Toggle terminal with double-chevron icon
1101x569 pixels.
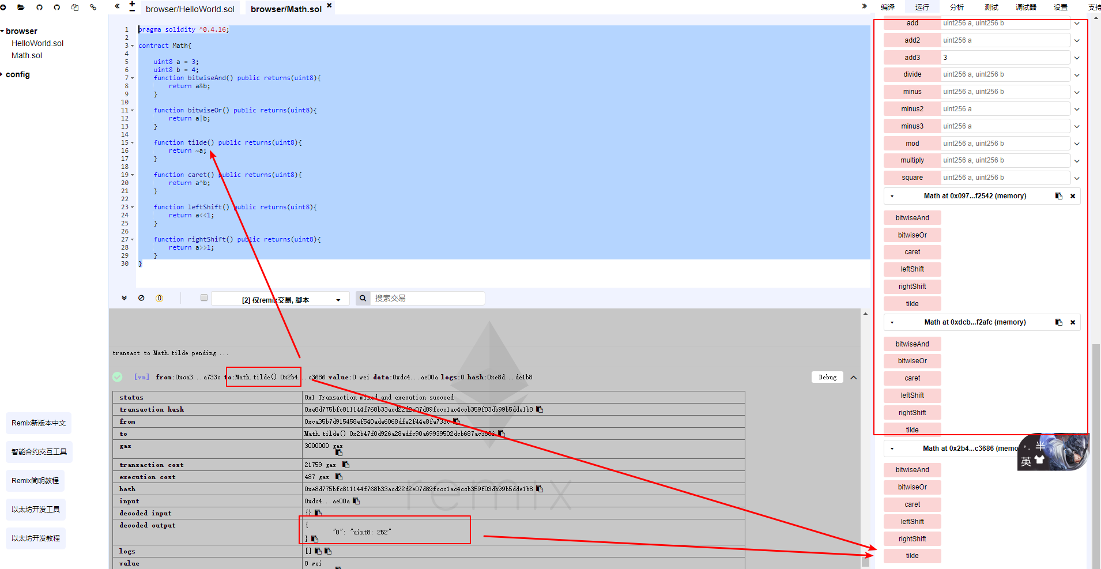(124, 298)
